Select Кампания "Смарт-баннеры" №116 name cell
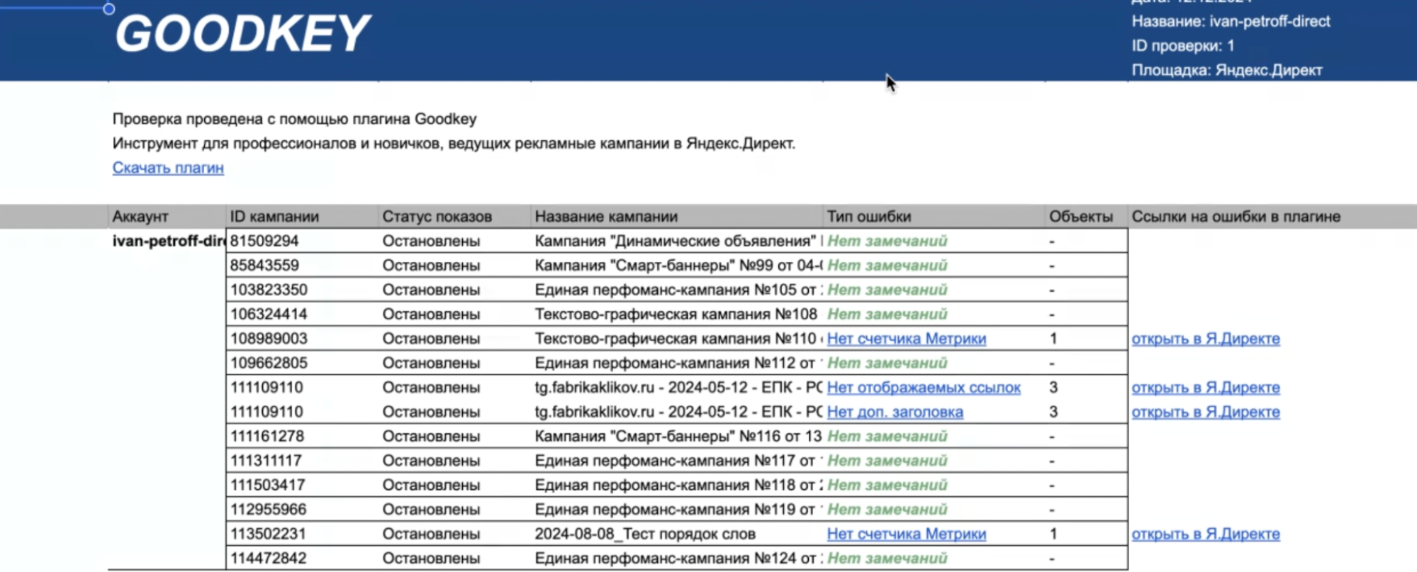Screen dimensions: 1417x572 pos(678,436)
